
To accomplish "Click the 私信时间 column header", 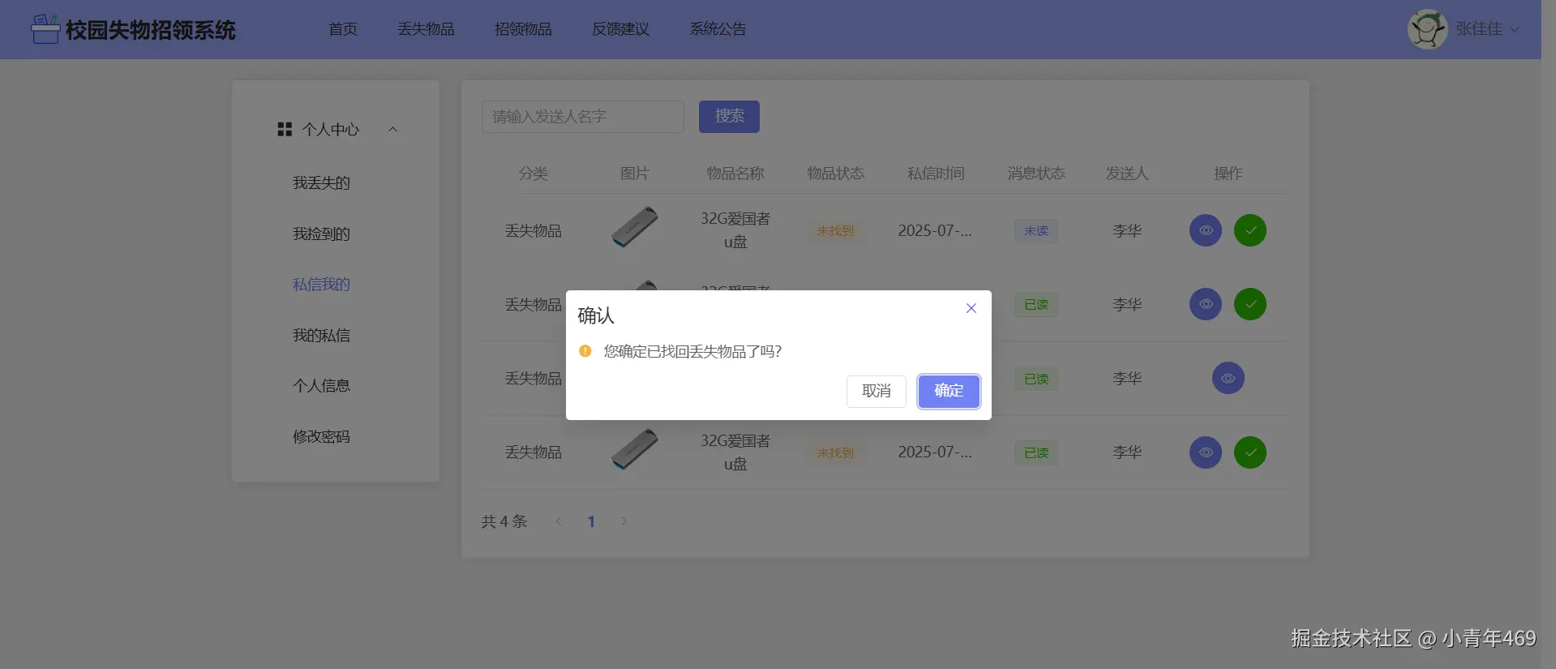I will click(936, 174).
